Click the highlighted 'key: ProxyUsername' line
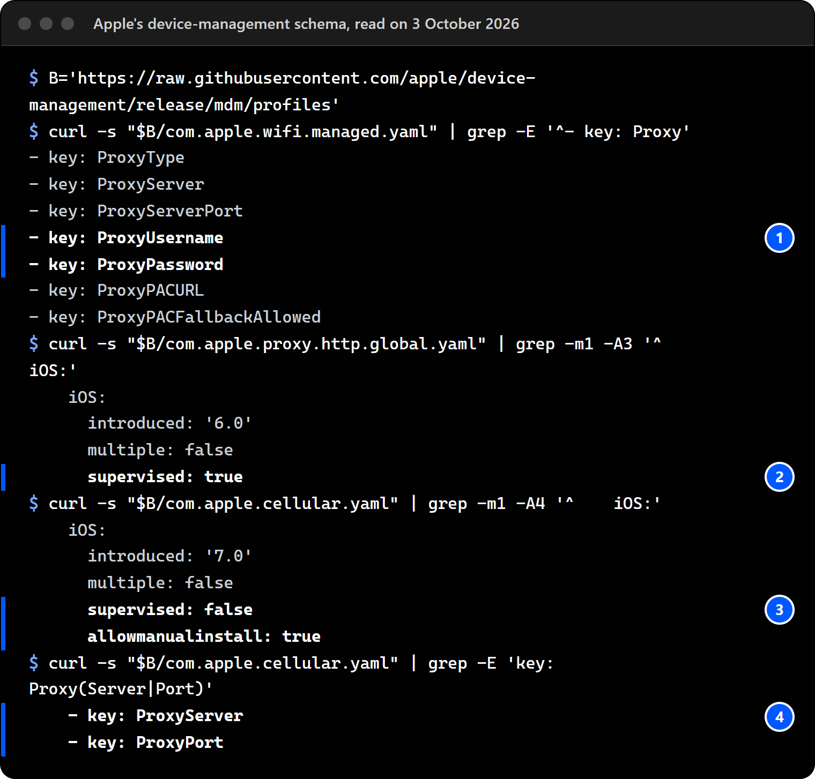 (126, 237)
